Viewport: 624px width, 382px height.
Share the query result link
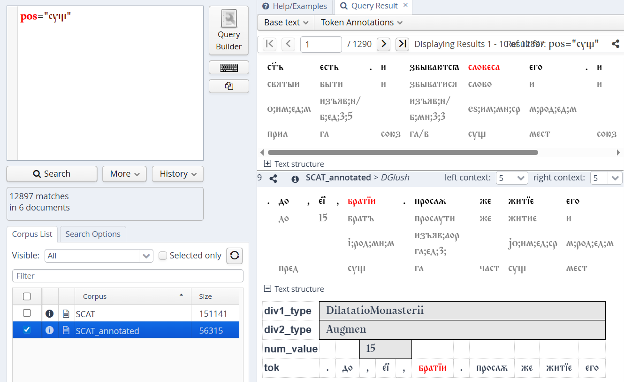tap(615, 44)
